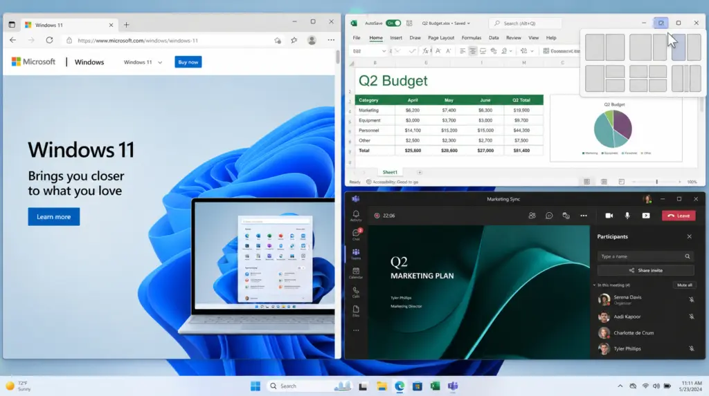Open the Teams icon in Teams sidebar
The image size is (709, 396).
[356, 254]
